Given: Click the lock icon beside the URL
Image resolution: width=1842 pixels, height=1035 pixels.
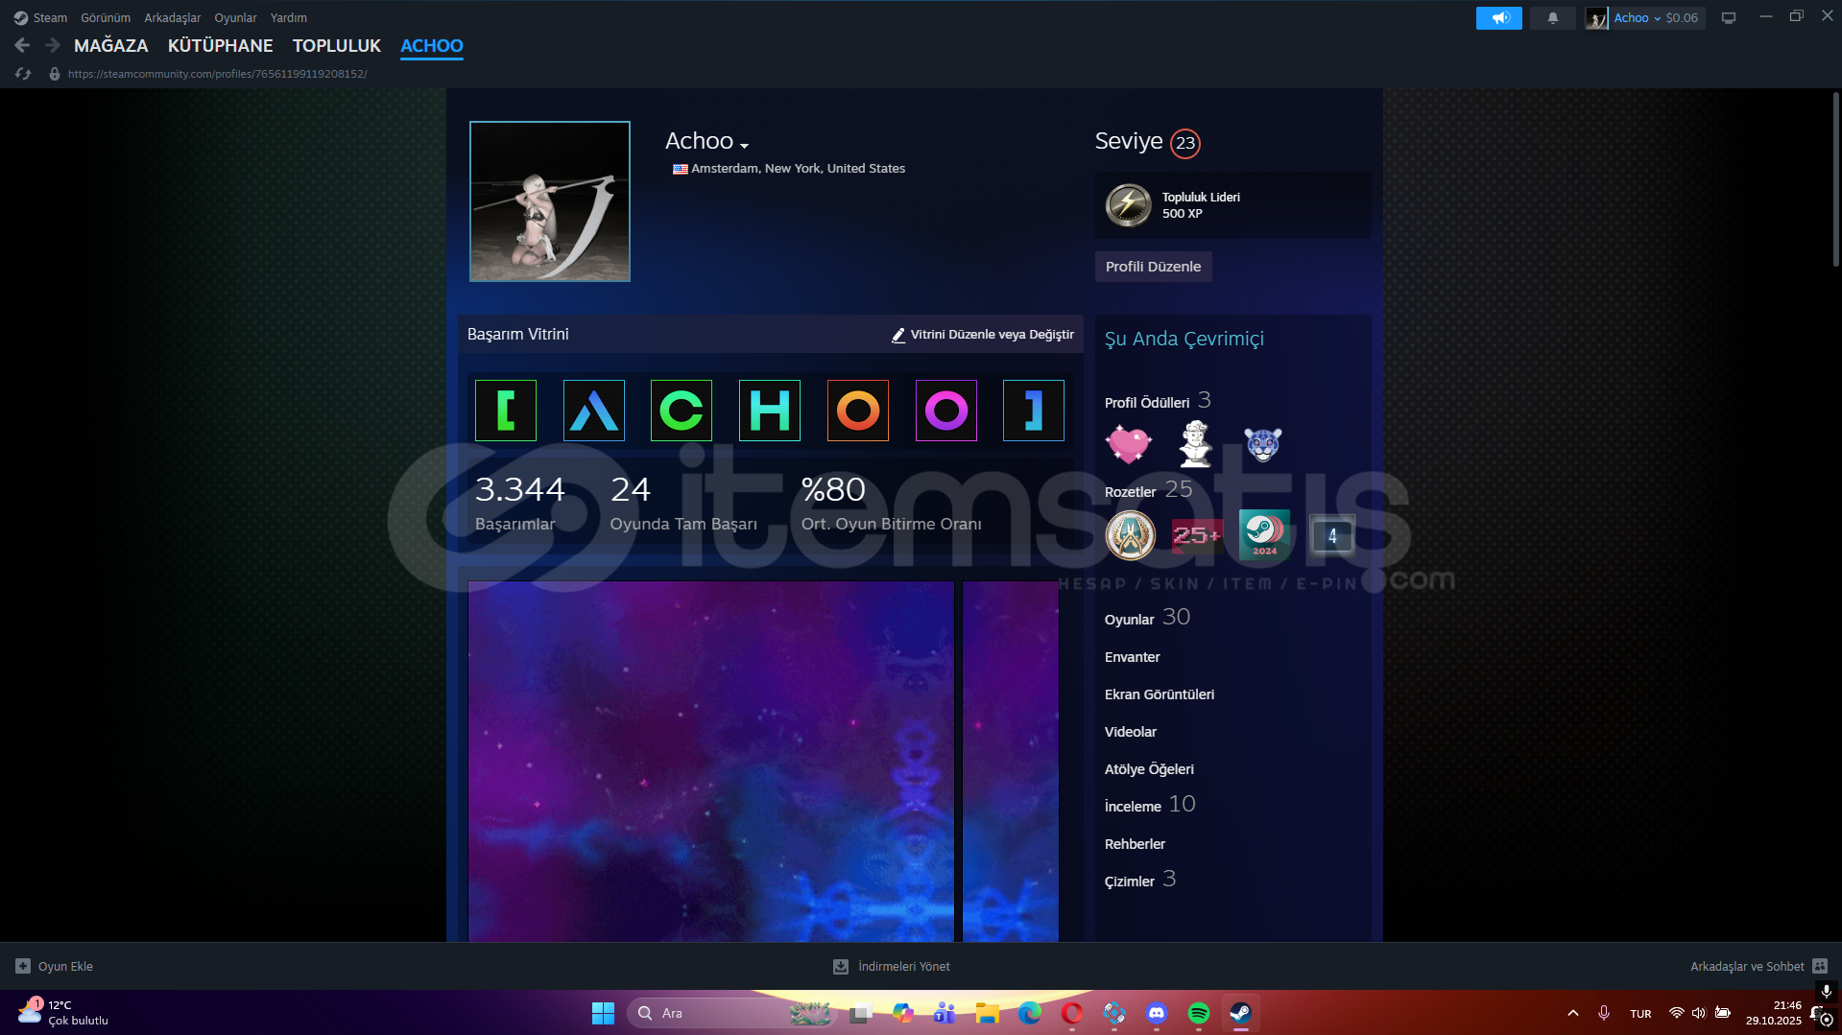Looking at the screenshot, I should pyautogui.click(x=55, y=74).
